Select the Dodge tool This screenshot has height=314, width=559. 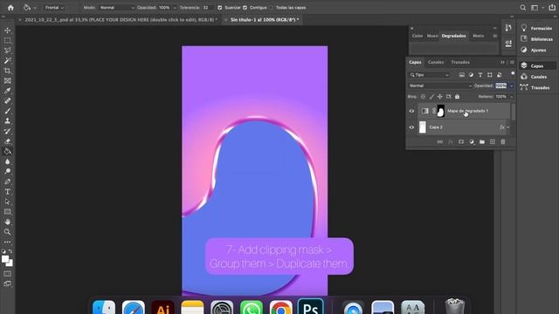[8, 172]
